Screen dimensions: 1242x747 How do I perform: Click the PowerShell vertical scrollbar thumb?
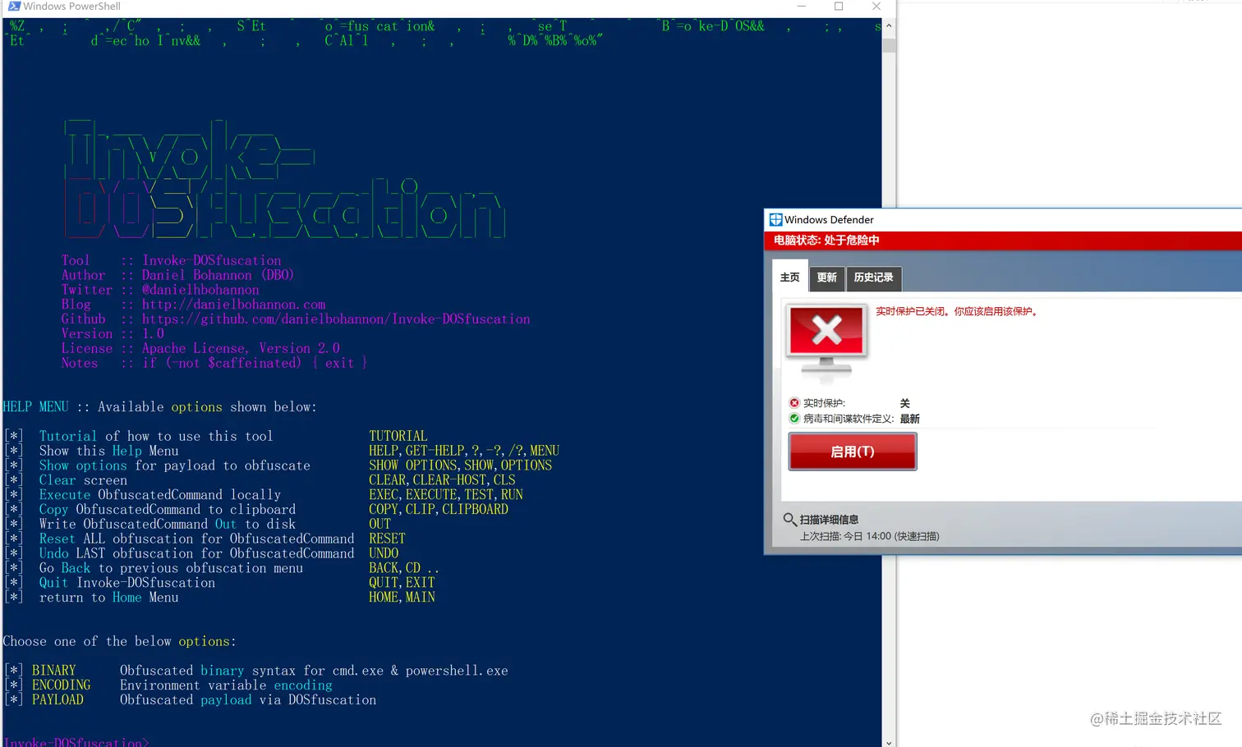[x=889, y=45]
